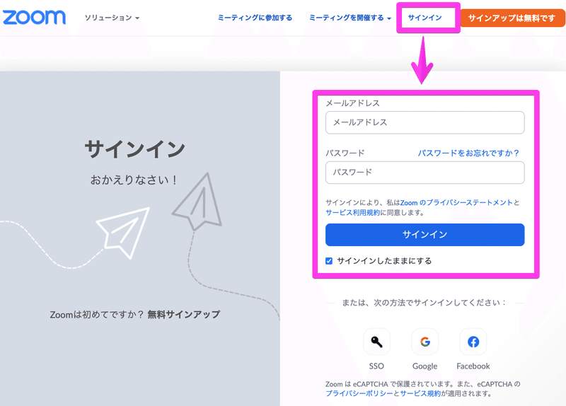566x406 pixels.
Task: Expand the ソリューション dropdown
Action: tap(112, 18)
